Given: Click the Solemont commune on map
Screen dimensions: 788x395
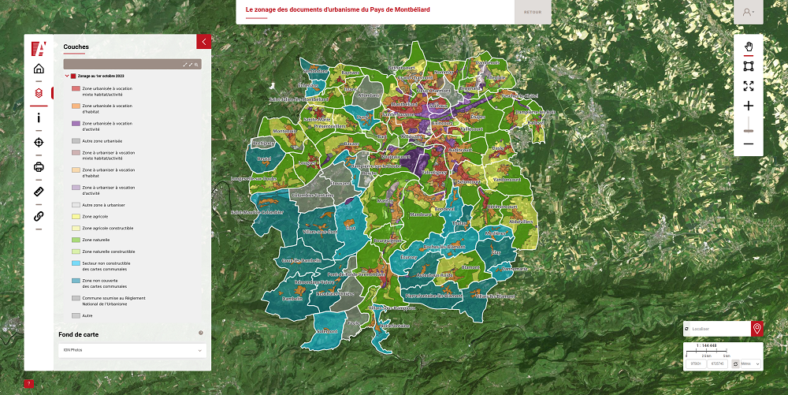Looking at the screenshot, I should click(327, 331).
